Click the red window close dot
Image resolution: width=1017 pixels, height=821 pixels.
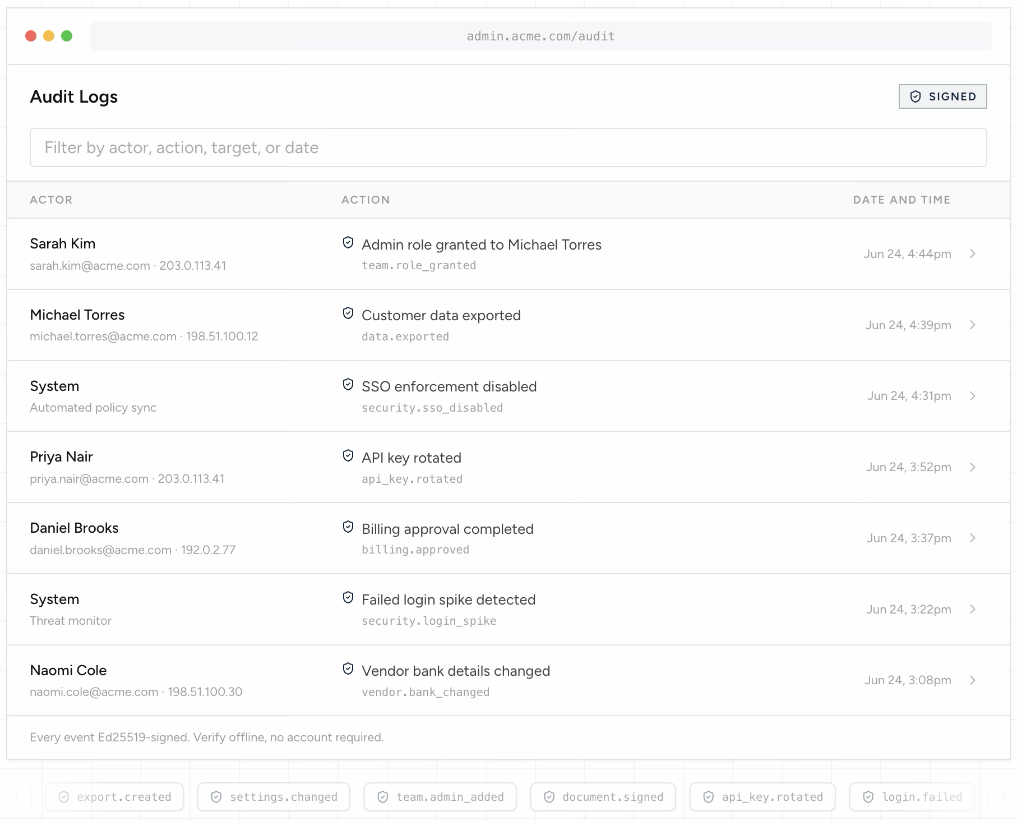point(31,36)
